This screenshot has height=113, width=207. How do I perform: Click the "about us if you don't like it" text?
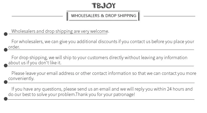coord(35,63)
